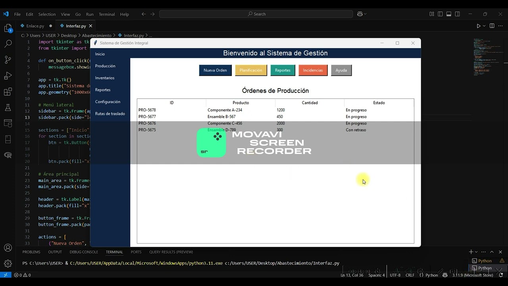Screen dimensions: 508x286
Task: Select Configuración in the app sidebar
Action: pyautogui.click(x=110, y=102)
